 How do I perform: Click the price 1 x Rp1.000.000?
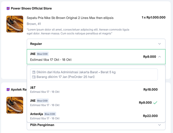154,17
